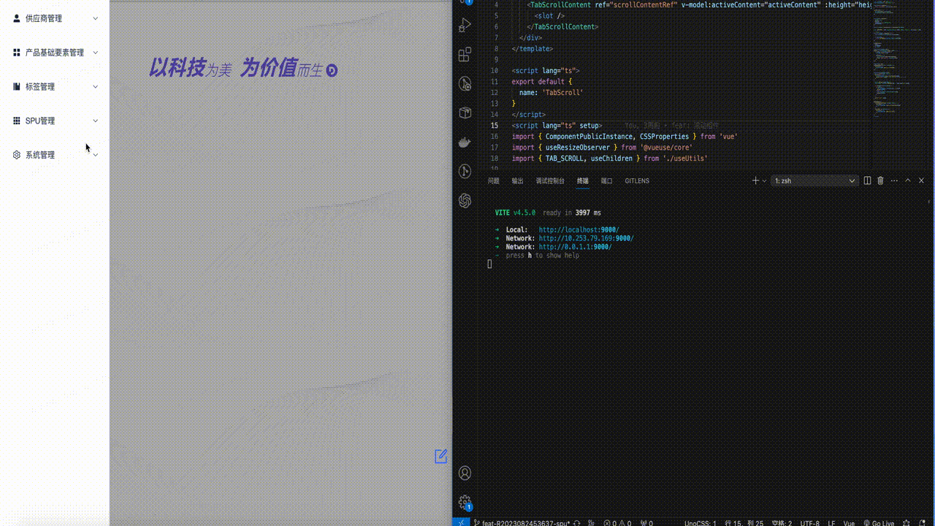The width and height of the screenshot is (935, 526).
Task: Expand the SPU管理 menu chevron
Action: (95, 121)
